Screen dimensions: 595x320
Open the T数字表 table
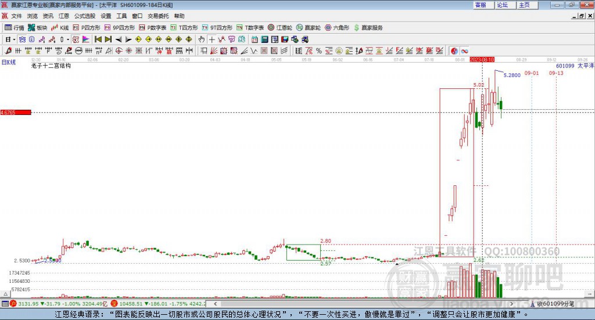(x=250, y=28)
